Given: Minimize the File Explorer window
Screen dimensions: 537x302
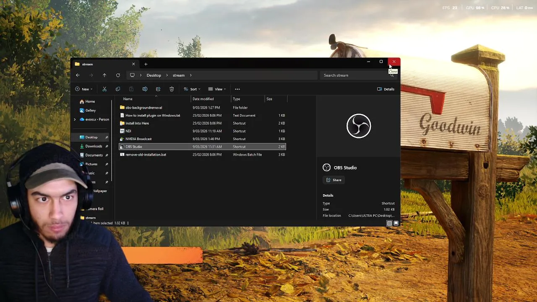Looking at the screenshot, I should pos(368,62).
